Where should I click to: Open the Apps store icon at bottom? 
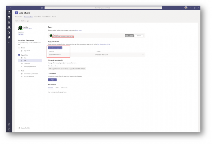pos(9,125)
